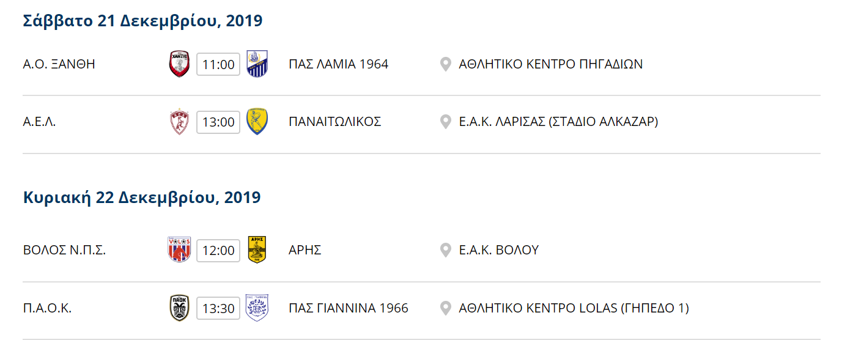842x340 pixels.
Task: Click location pin beside ΑΘΛΗΤΙΚΟ ΚΕΝΤΡΟ ΠΗΓΑΔΙΩΝ
Action: (x=446, y=64)
